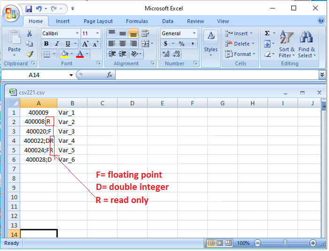329x251 pixels.
Task: Apply accounting dollar format
Action: pyautogui.click(x=166, y=44)
